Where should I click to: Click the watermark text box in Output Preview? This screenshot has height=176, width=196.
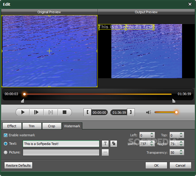tap(126, 27)
